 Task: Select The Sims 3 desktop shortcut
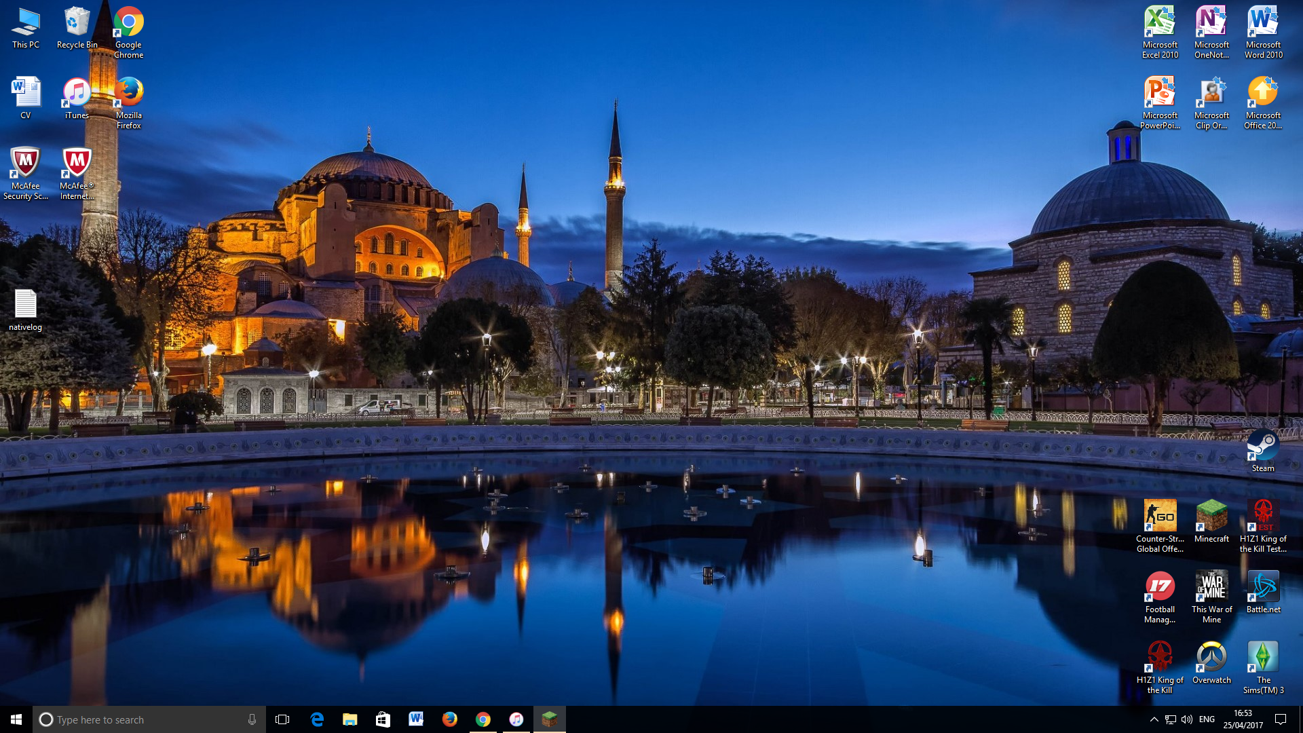(1263, 658)
